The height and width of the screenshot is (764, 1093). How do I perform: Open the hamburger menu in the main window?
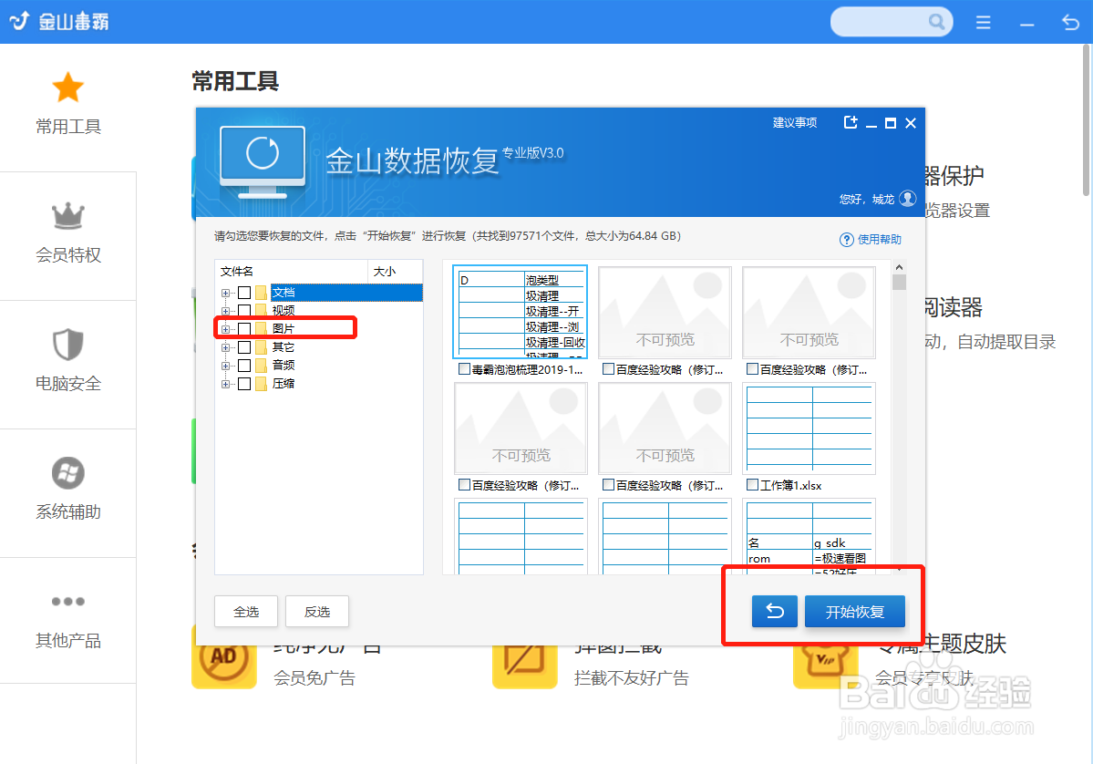[x=983, y=22]
